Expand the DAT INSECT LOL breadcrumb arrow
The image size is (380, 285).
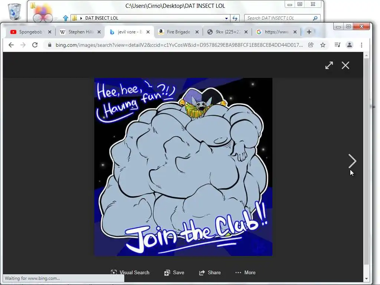(x=81, y=18)
